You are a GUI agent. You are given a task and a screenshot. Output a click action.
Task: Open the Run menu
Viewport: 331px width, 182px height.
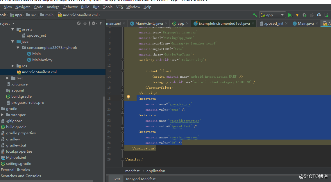[96, 7]
